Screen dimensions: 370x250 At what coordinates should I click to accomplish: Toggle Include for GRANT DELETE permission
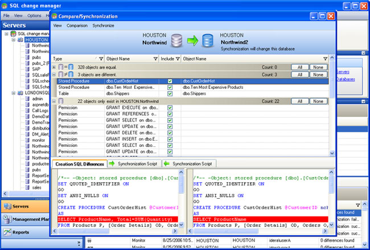170,133
